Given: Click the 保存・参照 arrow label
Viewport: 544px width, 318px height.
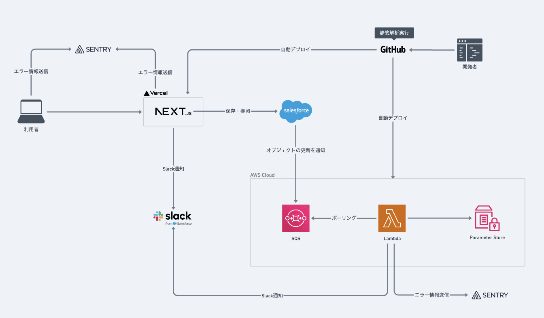Looking at the screenshot, I should [x=238, y=111].
